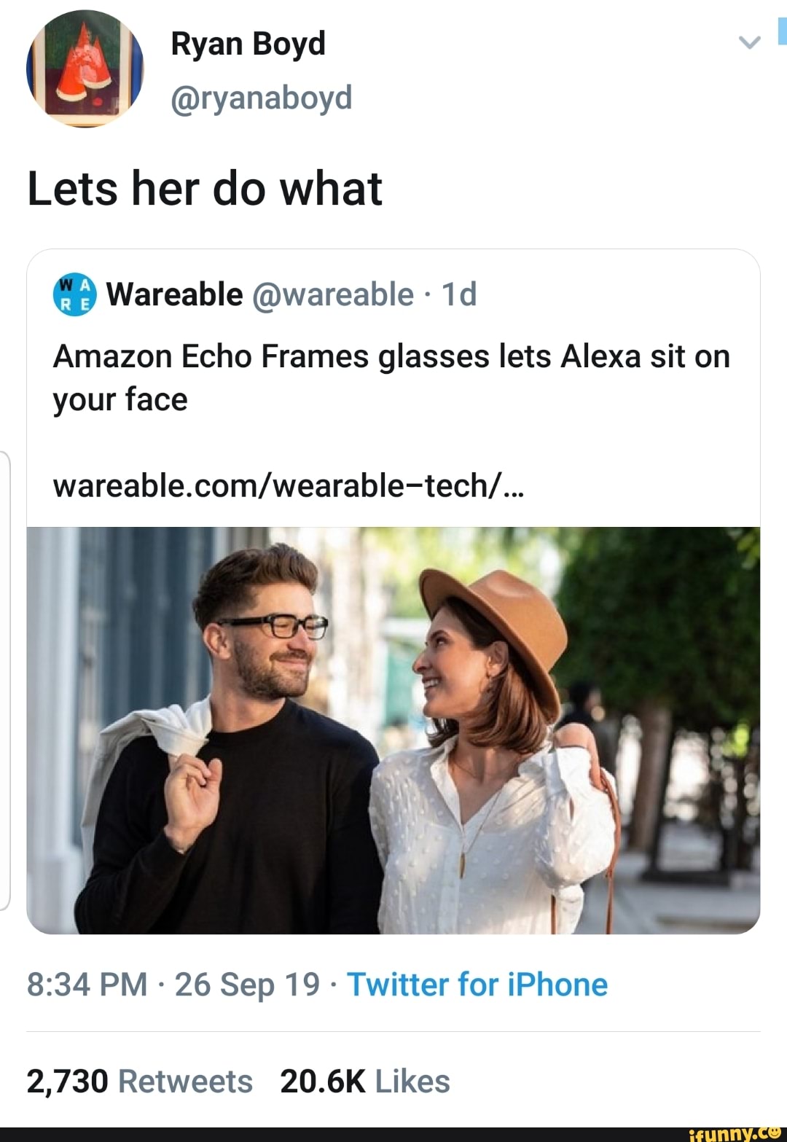This screenshot has width=787, height=1142.
Task: Open the Twitter for iPhone link
Action: [x=477, y=985]
